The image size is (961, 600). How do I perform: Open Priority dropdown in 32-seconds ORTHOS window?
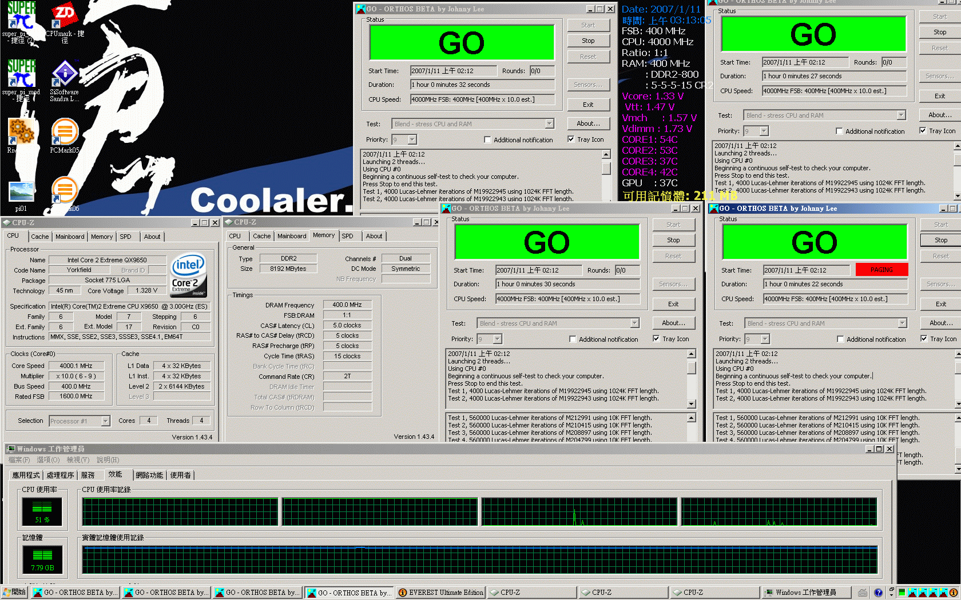412,139
